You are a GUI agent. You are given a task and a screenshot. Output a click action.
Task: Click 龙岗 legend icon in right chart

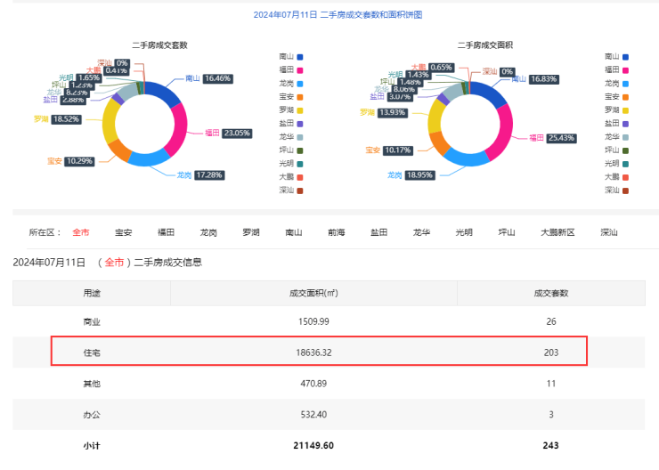(x=626, y=83)
